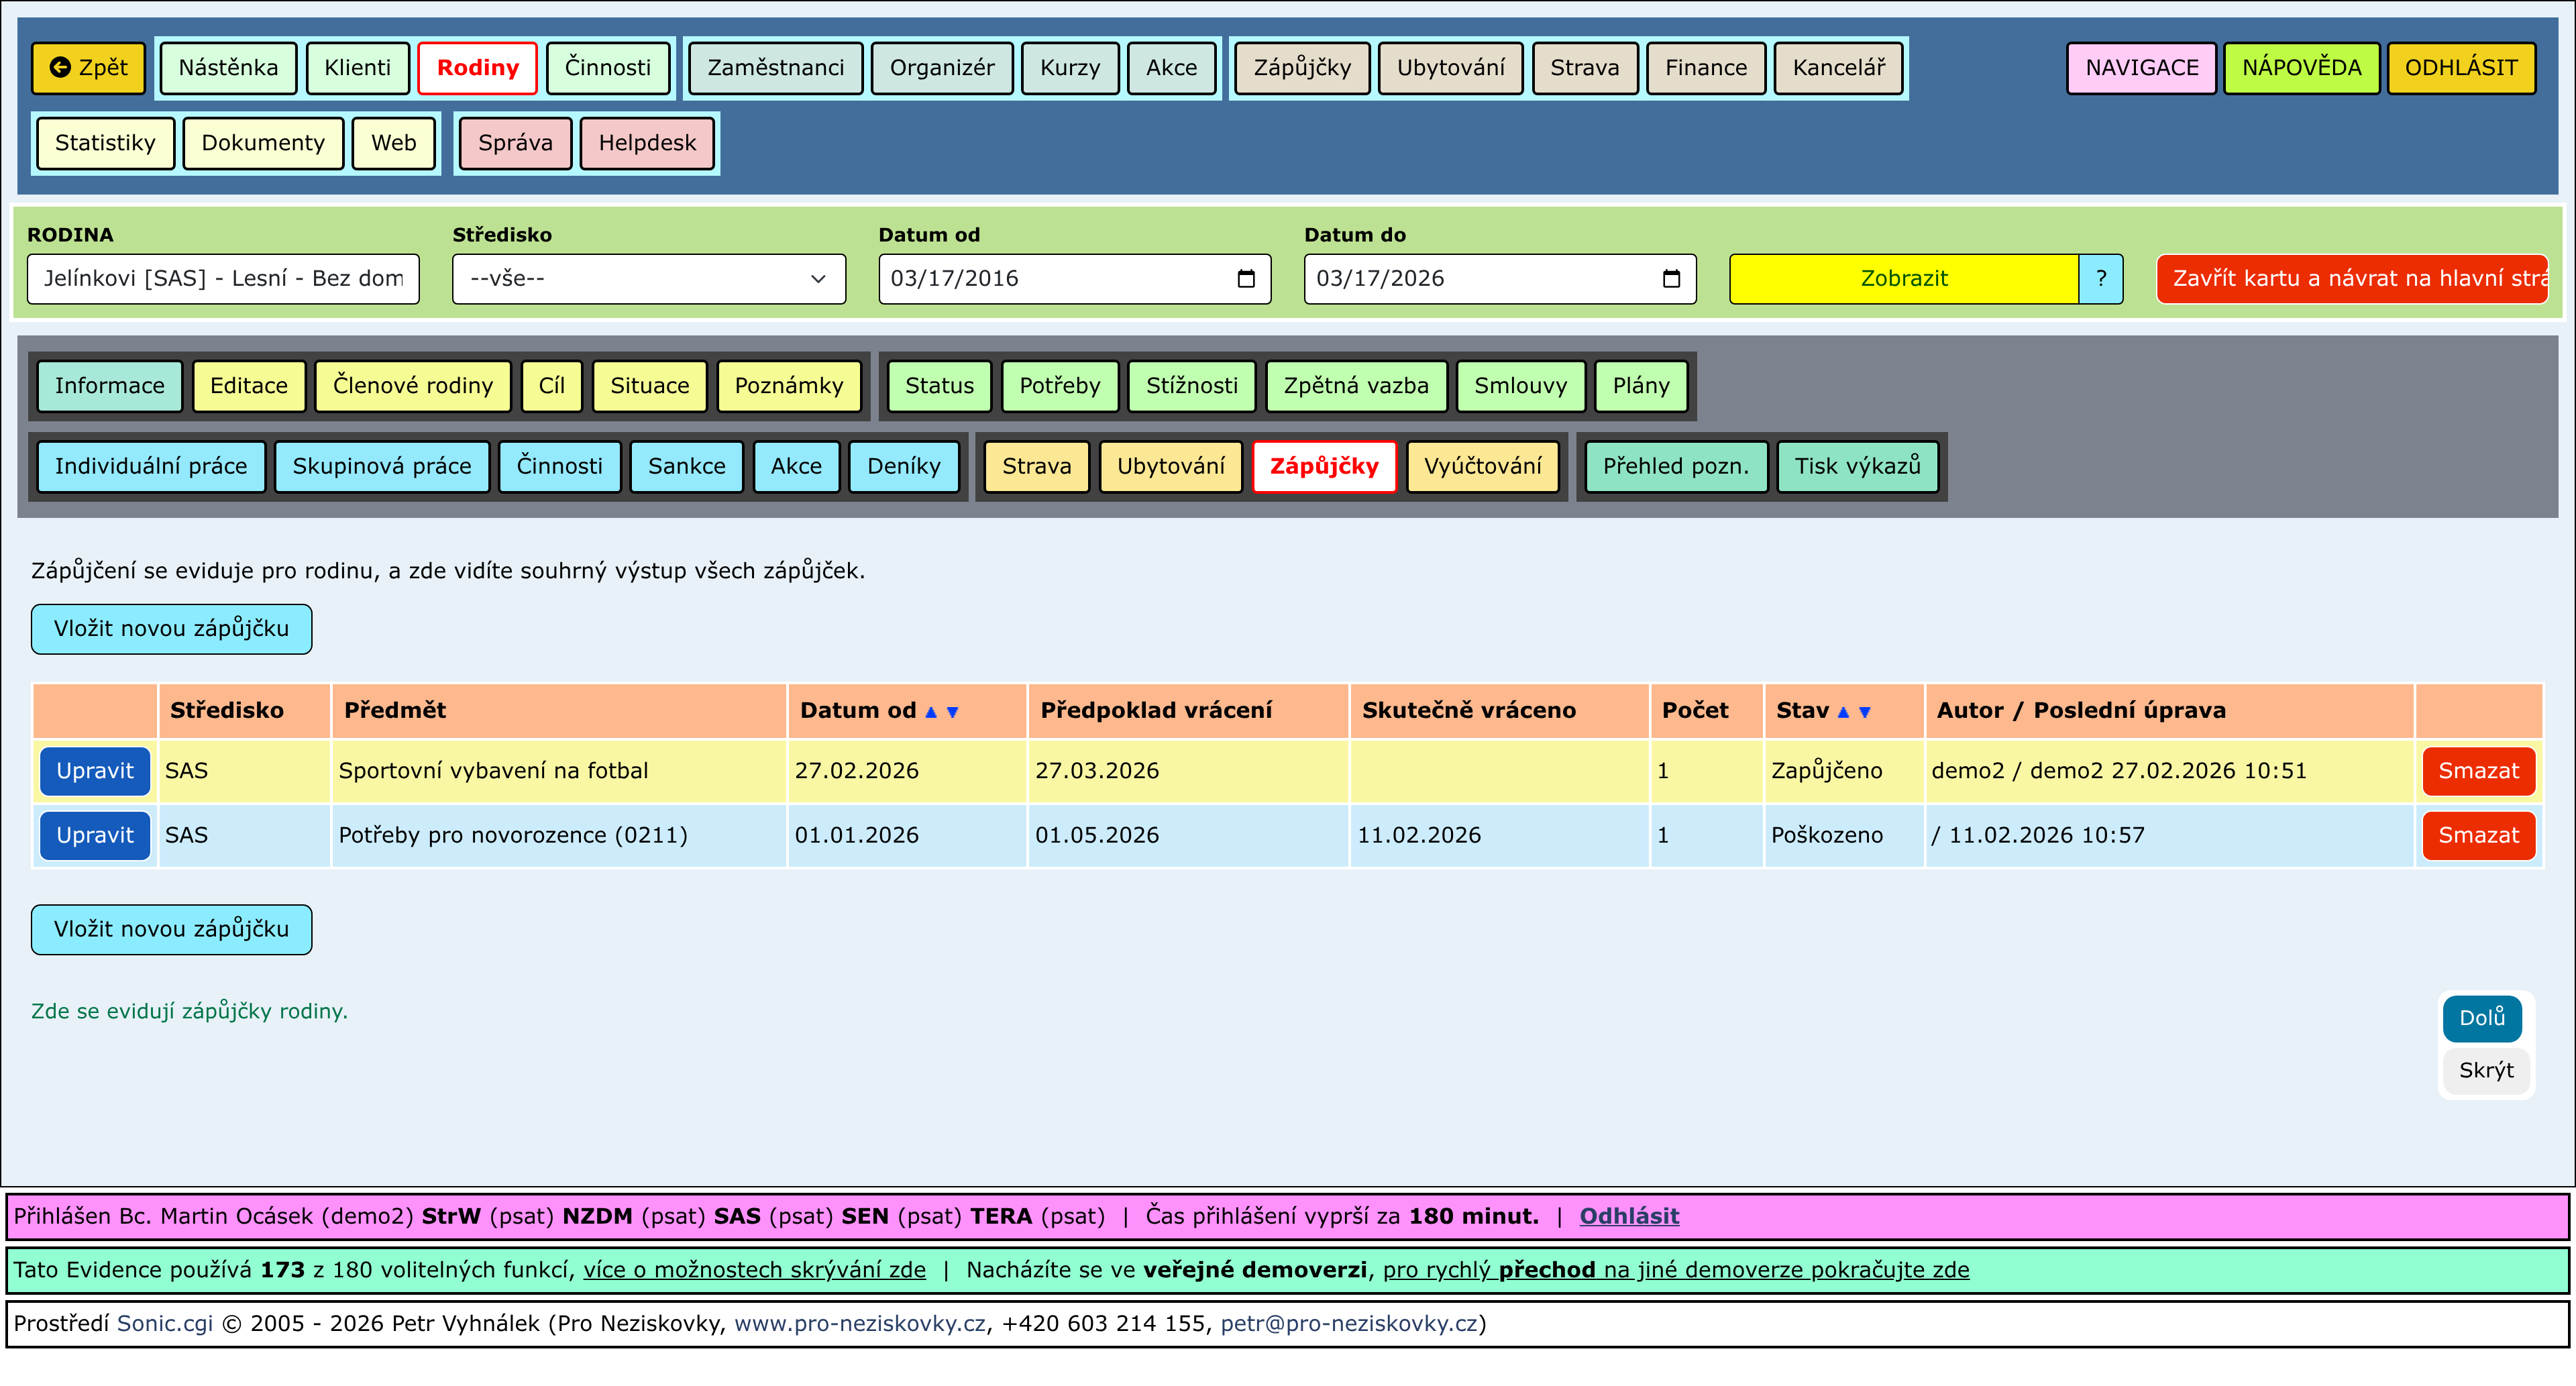Open Klienti in main menu
The width and height of the screenshot is (2576, 1386).
[357, 68]
